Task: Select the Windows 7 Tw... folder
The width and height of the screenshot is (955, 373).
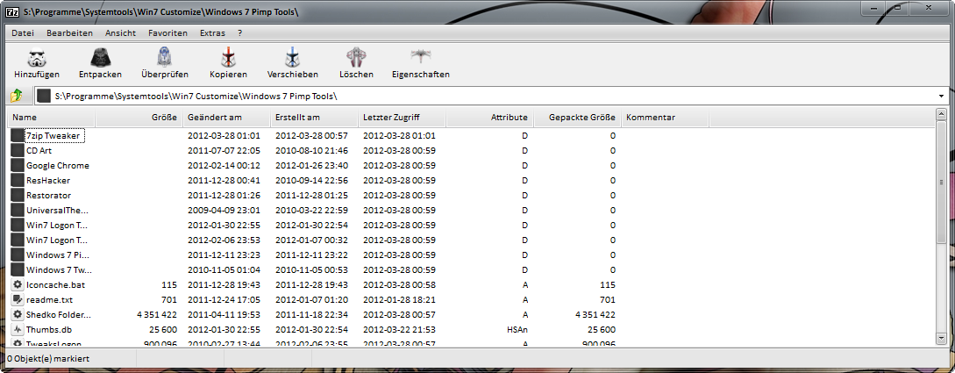Action: (58, 270)
